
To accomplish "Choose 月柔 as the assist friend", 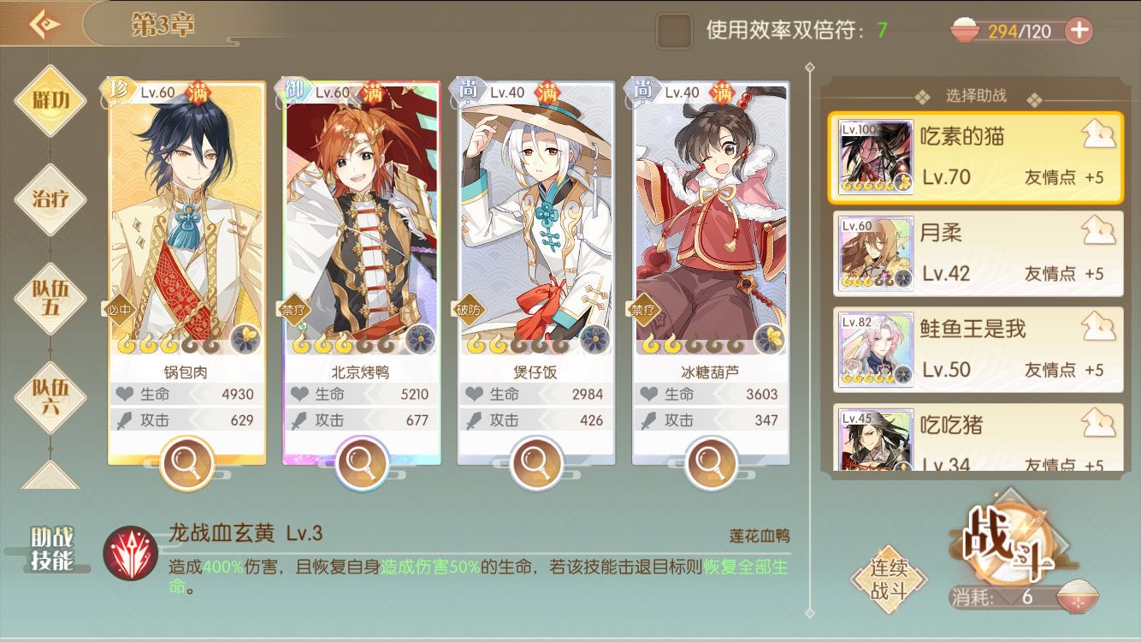I will pos(976,254).
